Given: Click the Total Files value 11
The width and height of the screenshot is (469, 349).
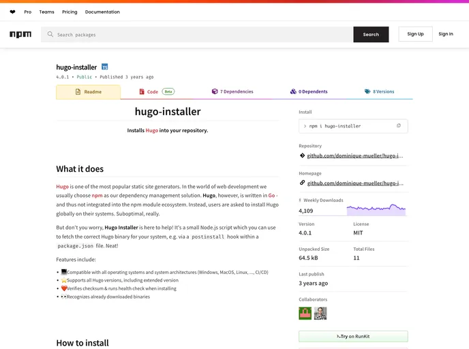Looking at the screenshot, I should (x=357, y=258).
